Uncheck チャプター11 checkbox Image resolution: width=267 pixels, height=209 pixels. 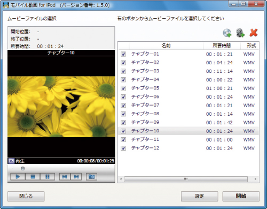click(123, 139)
